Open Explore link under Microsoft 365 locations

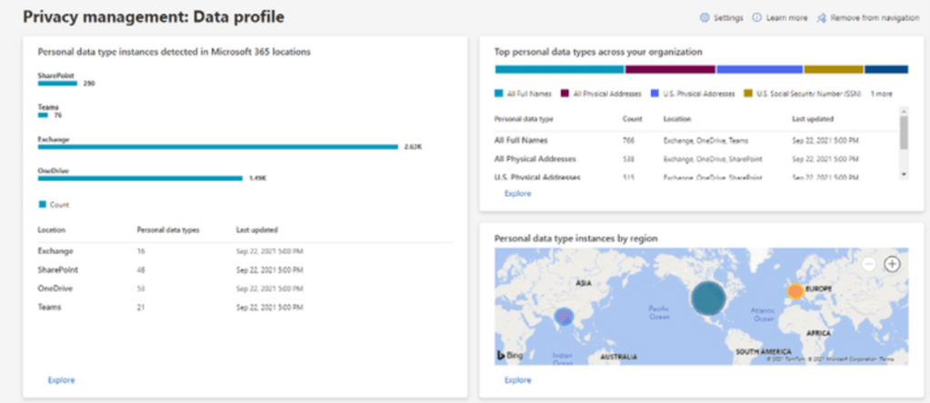tap(61, 380)
